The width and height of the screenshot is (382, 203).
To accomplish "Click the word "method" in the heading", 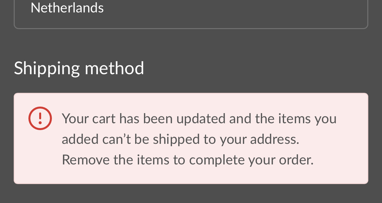I will pyautogui.click(x=114, y=68).
